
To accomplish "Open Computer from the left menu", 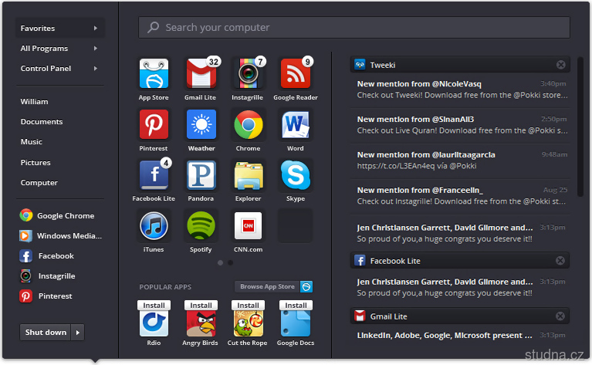I will [39, 182].
